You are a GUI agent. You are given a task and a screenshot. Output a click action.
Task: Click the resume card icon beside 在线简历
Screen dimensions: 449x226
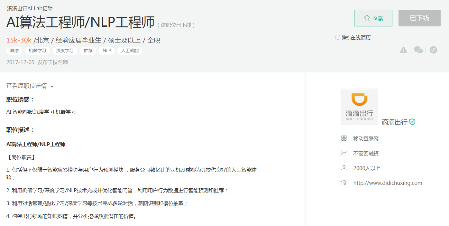click(x=345, y=37)
